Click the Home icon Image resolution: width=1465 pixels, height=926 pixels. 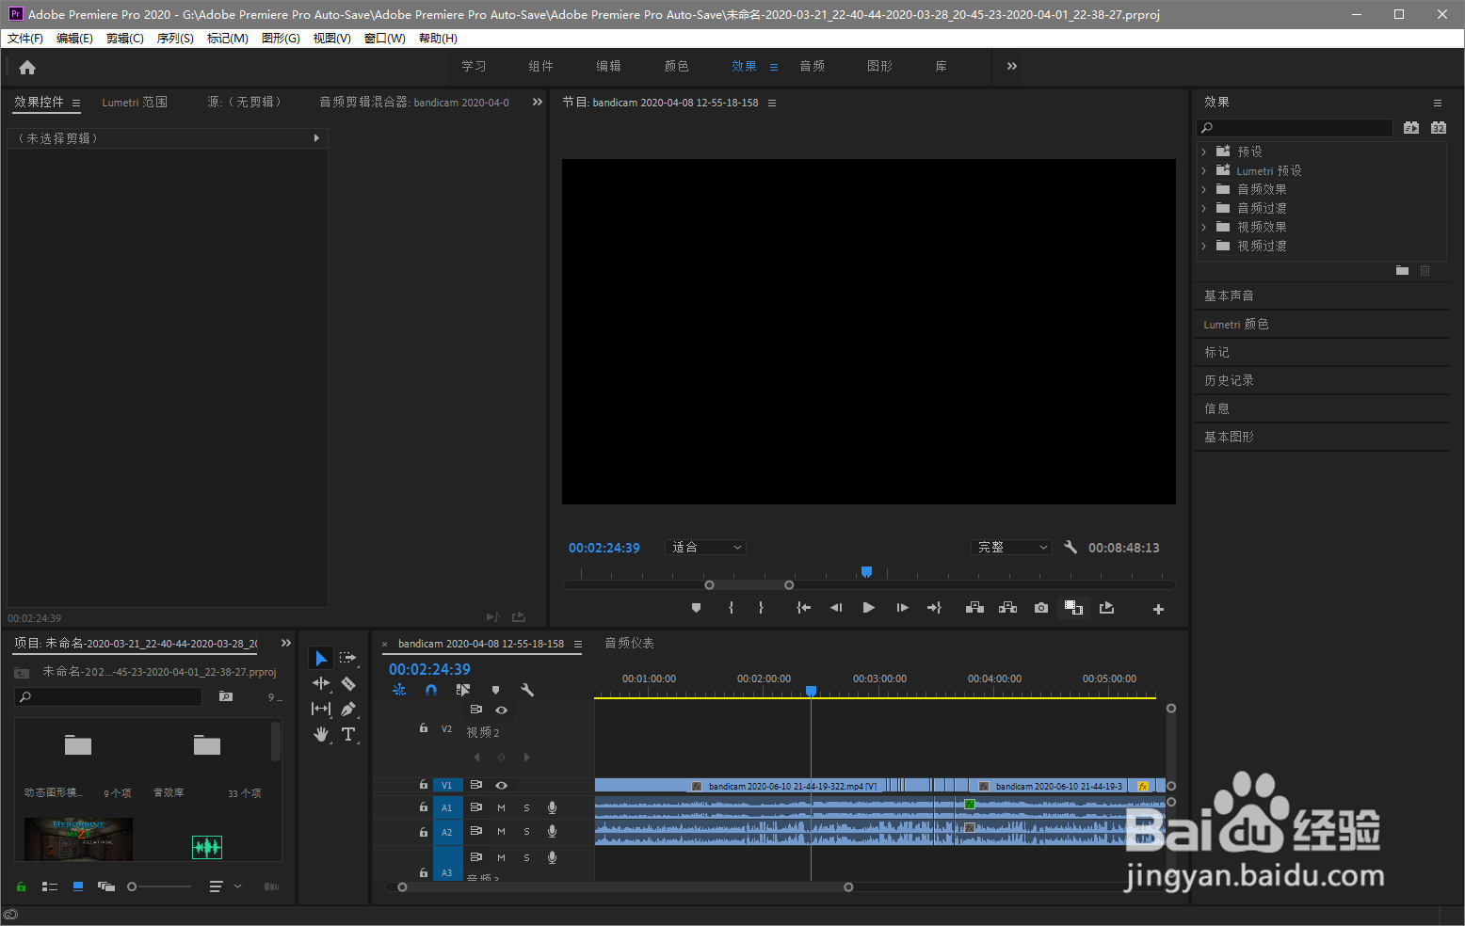pos(27,67)
